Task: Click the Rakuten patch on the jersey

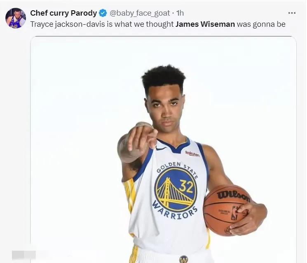Action: [192, 154]
